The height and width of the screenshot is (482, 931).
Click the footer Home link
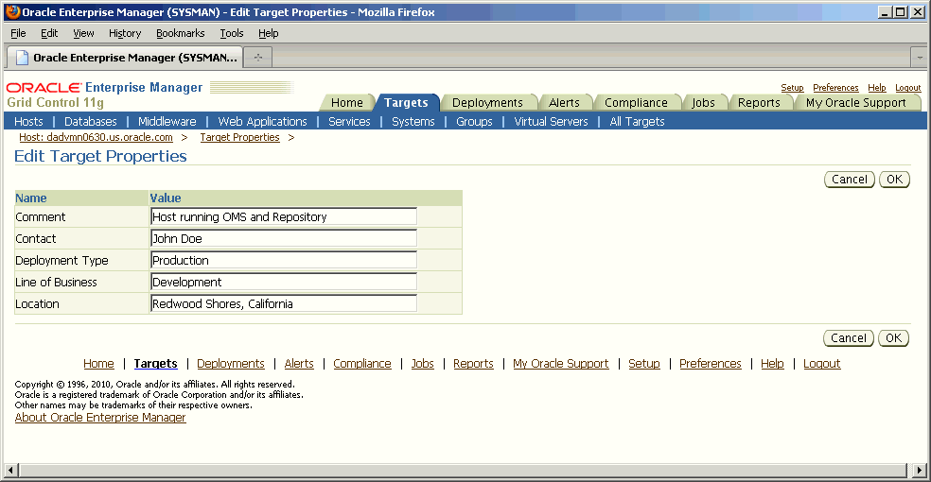pyautogui.click(x=98, y=364)
